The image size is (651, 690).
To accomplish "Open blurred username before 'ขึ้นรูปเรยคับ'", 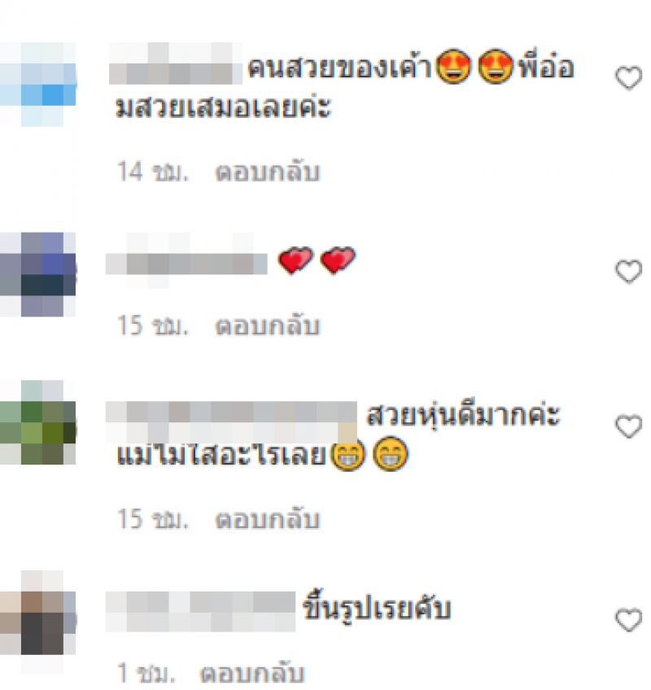I will click(x=200, y=612).
